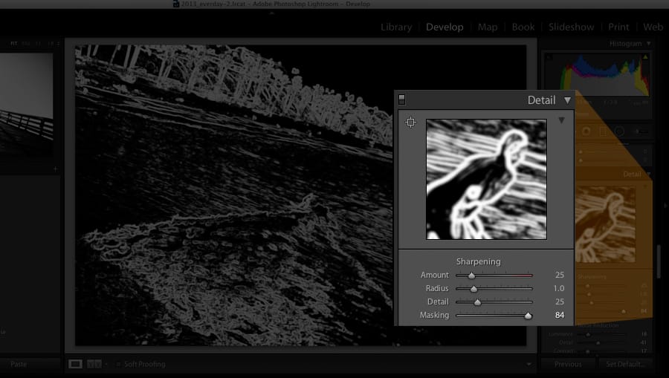Switch to the Library module

(395, 27)
